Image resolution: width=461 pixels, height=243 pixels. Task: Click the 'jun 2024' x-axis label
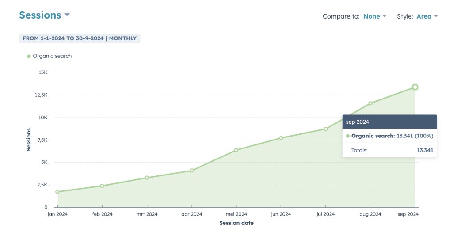281,214
